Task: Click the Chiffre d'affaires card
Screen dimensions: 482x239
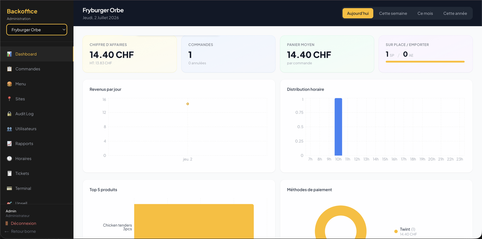Action: pos(130,54)
